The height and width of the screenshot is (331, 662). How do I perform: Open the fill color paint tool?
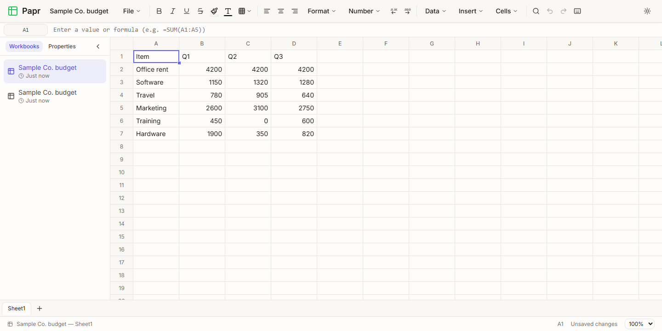pyautogui.click(x=214, y=11)
